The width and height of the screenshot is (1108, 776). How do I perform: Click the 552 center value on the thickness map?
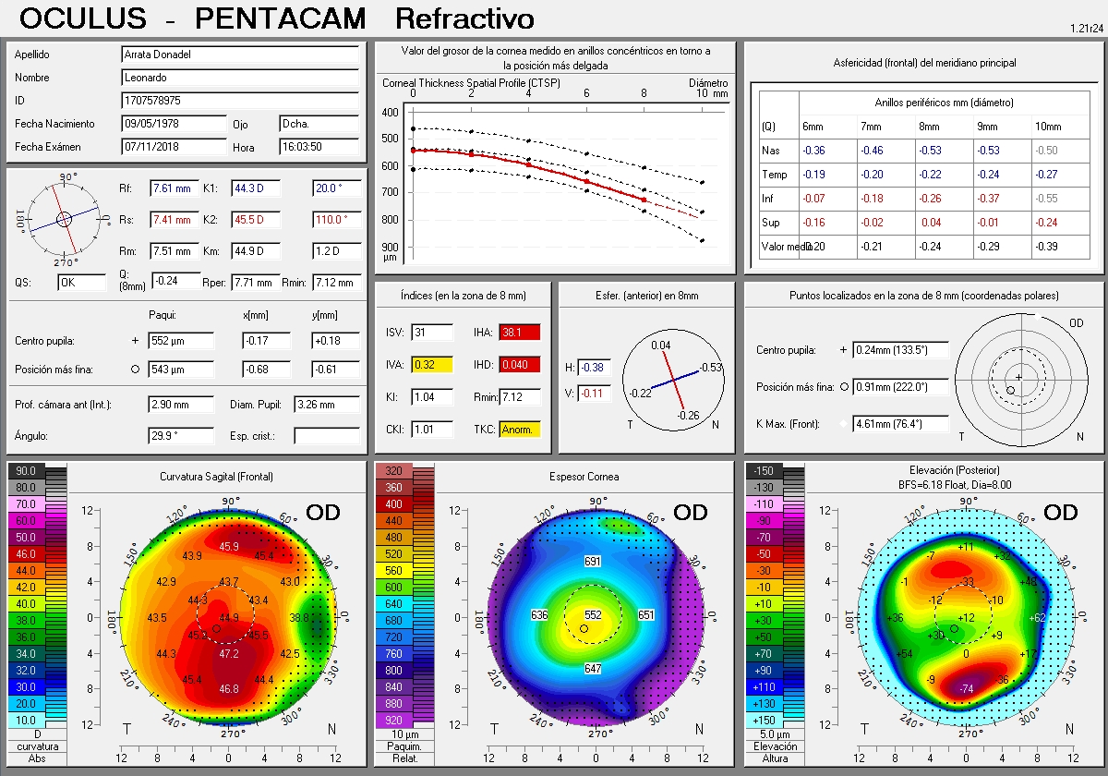click(593, 615)
